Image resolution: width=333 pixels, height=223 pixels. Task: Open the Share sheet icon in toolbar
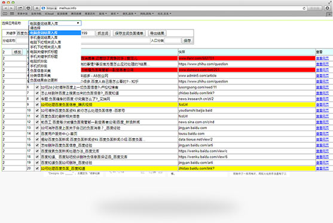[20, 8]
